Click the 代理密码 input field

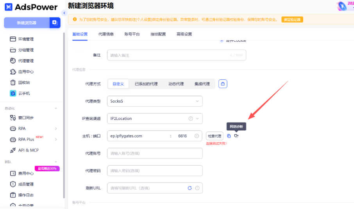click(155, 171)
